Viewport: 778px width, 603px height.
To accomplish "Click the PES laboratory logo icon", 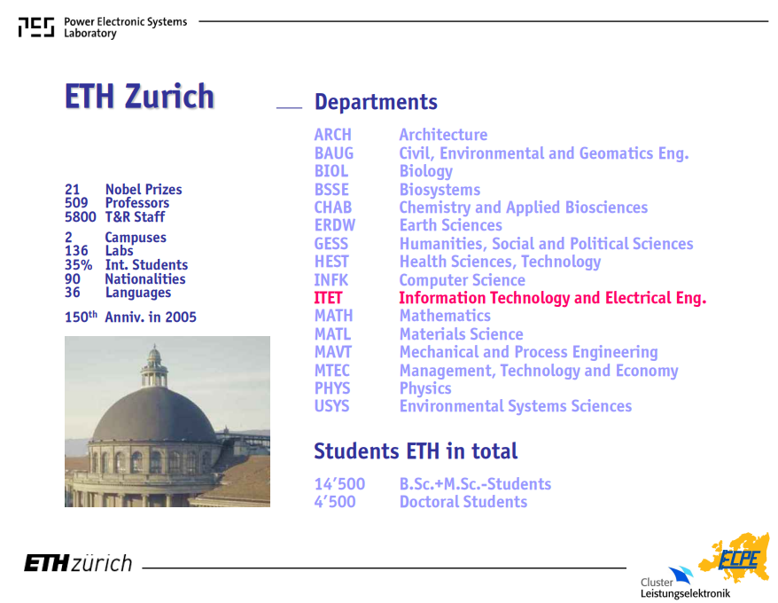I will [x=36, y=27].
